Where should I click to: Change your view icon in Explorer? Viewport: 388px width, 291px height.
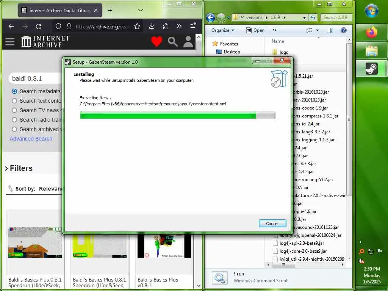309,30
